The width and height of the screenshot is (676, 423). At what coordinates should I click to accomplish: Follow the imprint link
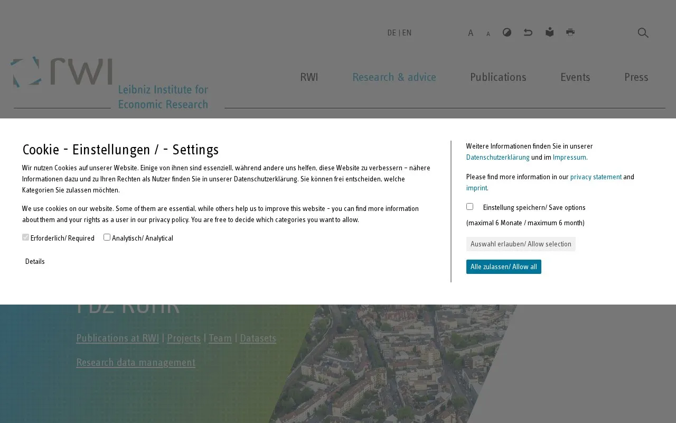(x=476, y=188)
